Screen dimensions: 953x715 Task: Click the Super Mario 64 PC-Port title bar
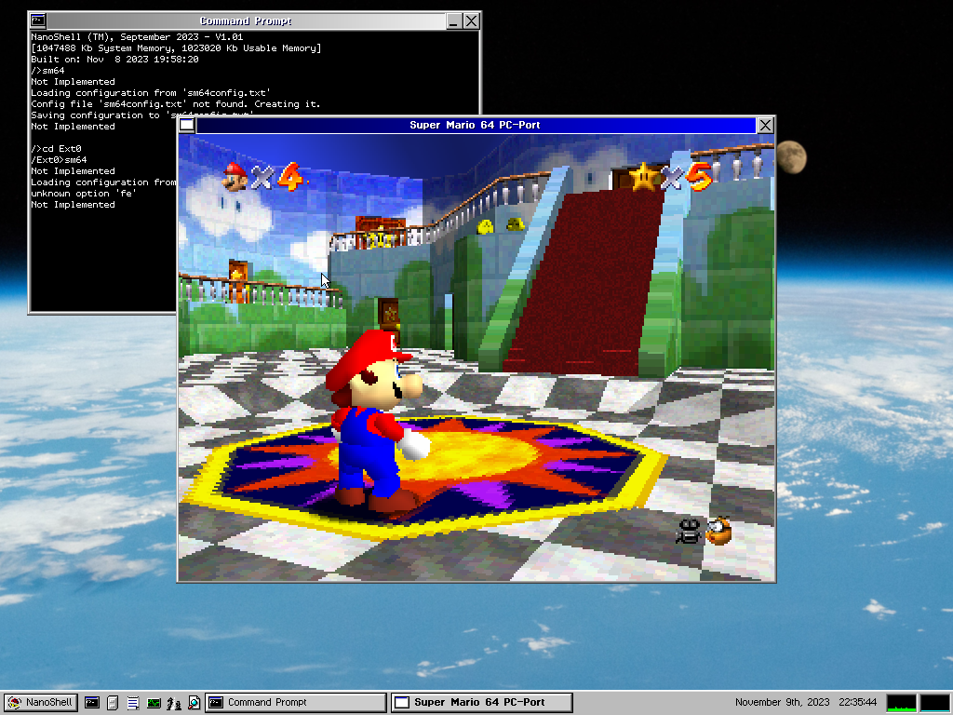pos(476,126)
